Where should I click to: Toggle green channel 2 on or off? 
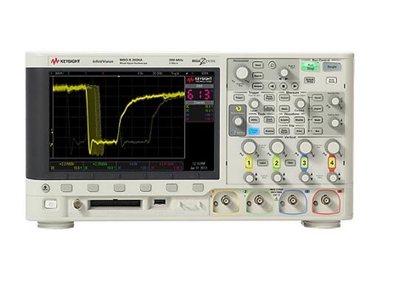click(x=277, y=163)
